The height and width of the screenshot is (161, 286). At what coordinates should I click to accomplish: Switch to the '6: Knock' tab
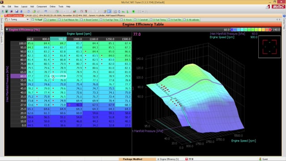coord(126,20)
